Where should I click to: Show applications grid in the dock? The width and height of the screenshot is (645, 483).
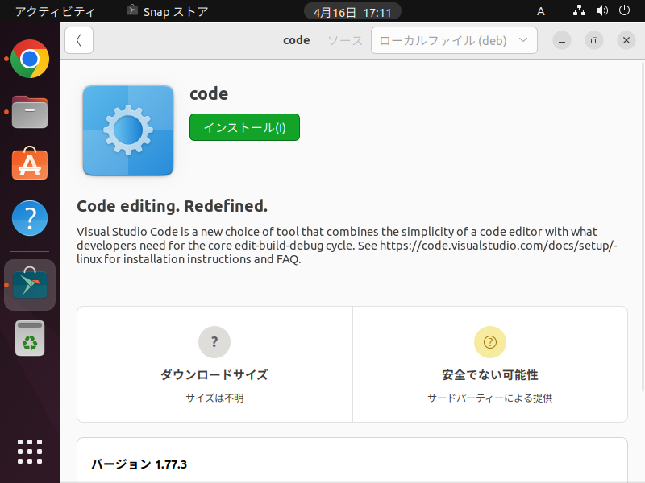coord(30,452)
